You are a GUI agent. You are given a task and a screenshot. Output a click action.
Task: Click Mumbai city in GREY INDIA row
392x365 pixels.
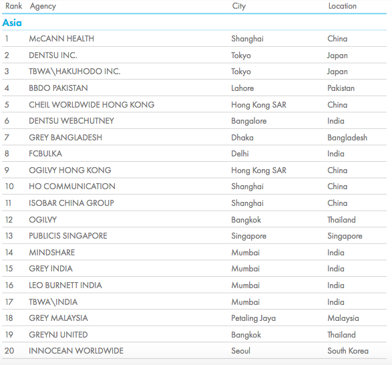pos(246,269)
